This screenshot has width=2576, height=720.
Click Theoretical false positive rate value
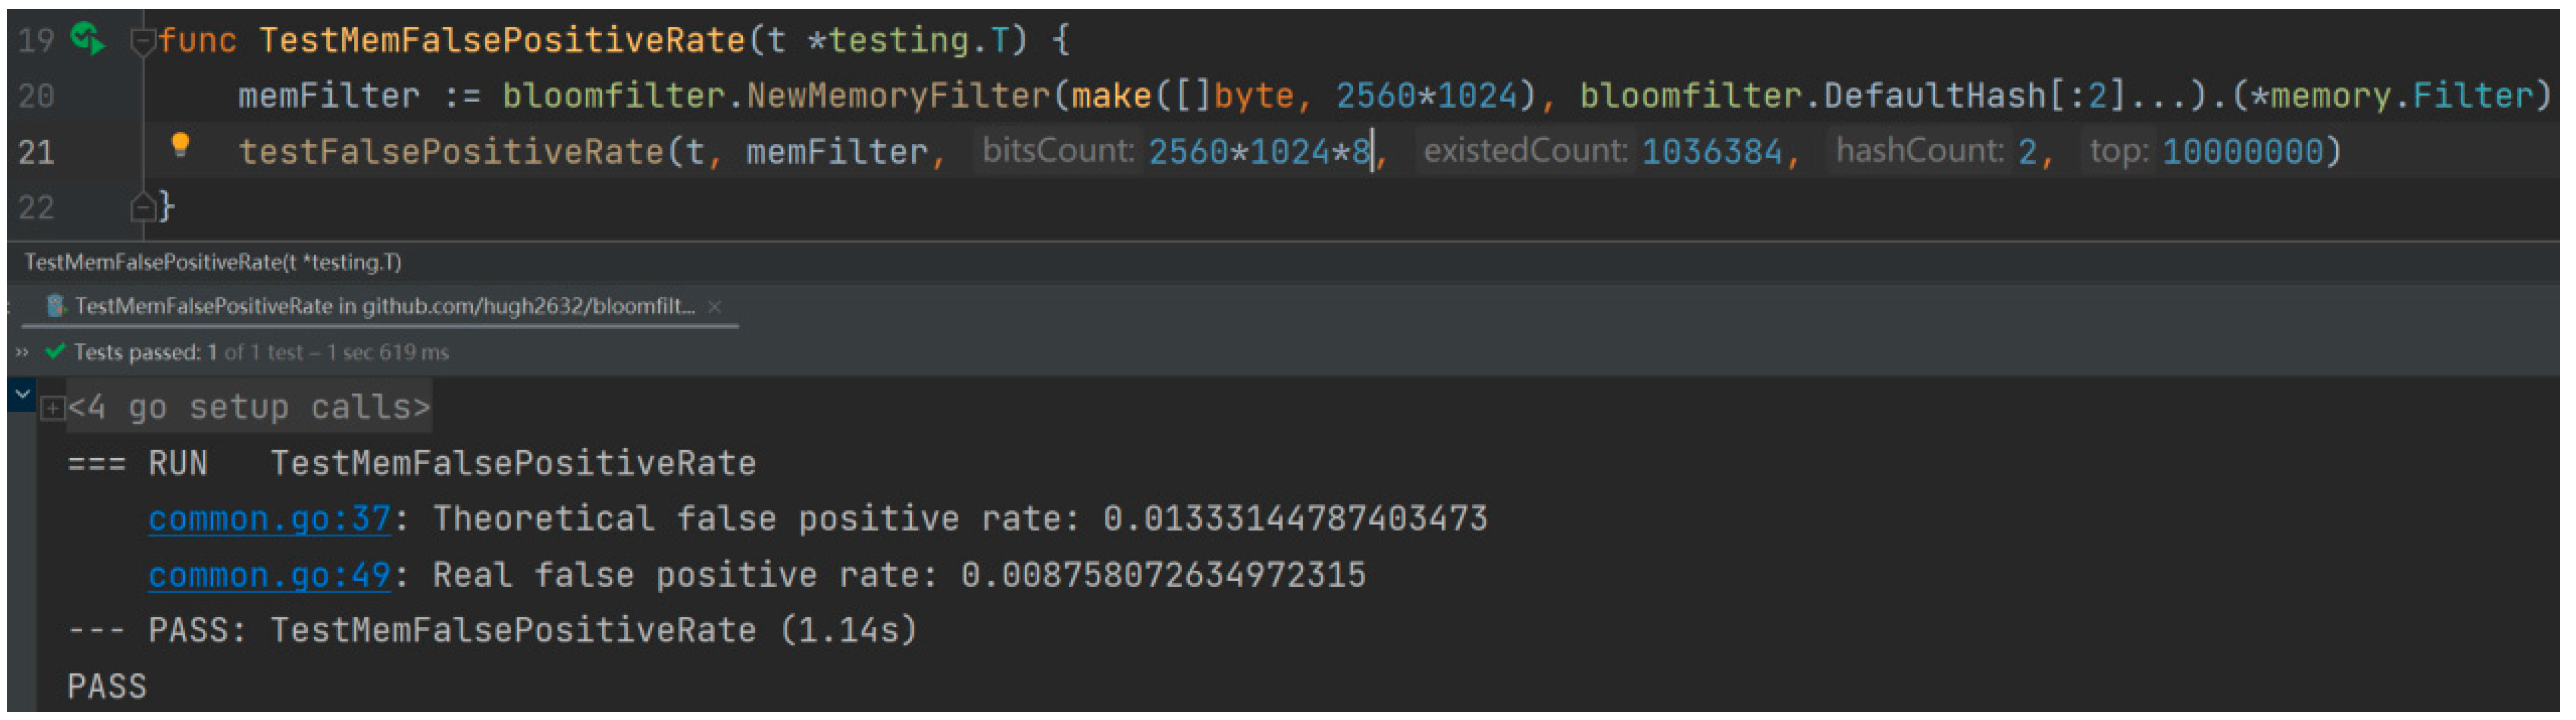(1295, 519)
